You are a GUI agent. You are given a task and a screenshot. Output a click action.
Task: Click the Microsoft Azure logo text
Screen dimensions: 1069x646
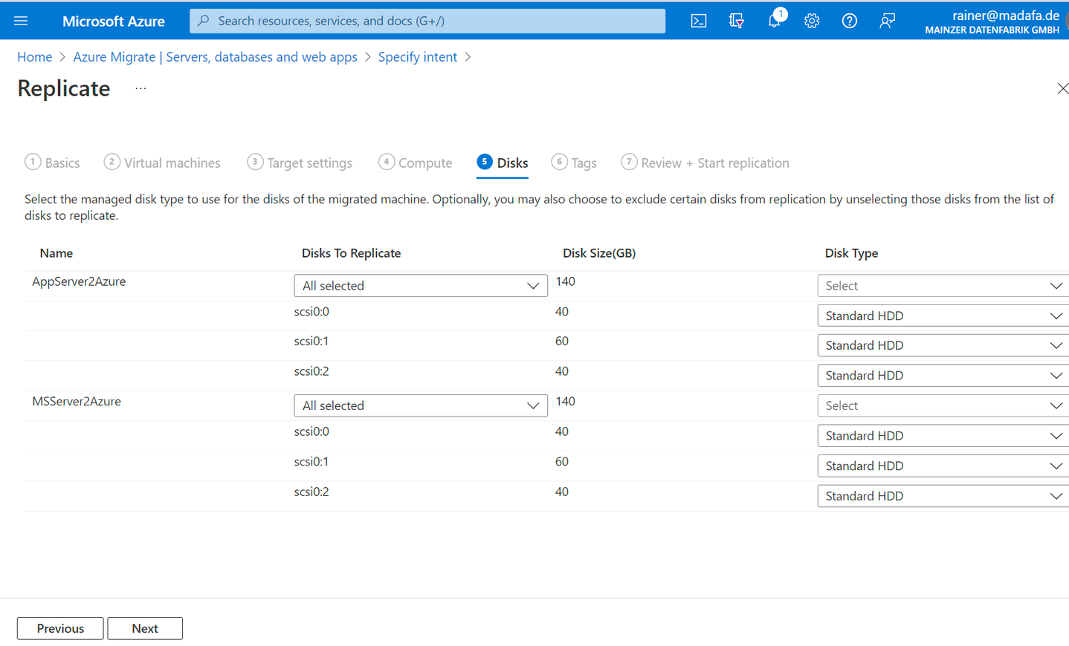(x=114, y=21)
